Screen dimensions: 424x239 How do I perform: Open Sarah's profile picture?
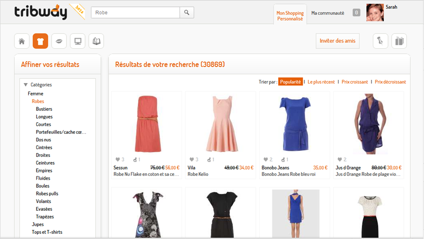375,12
